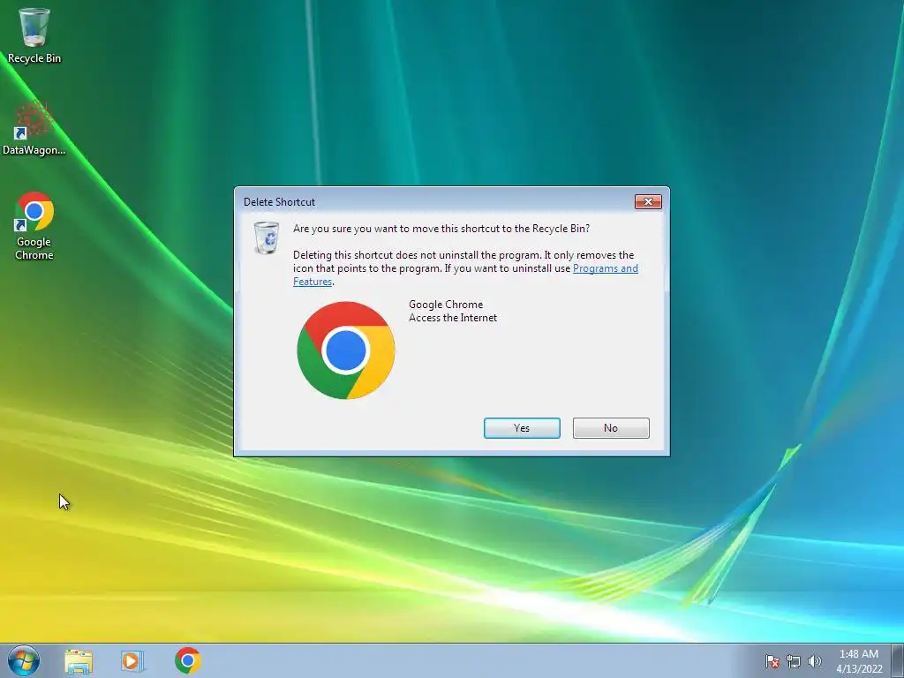This screenshot has width=904, height=678.
Task: Select the Recycle Bin desktop icon
Action: click(x=34, y=35)
